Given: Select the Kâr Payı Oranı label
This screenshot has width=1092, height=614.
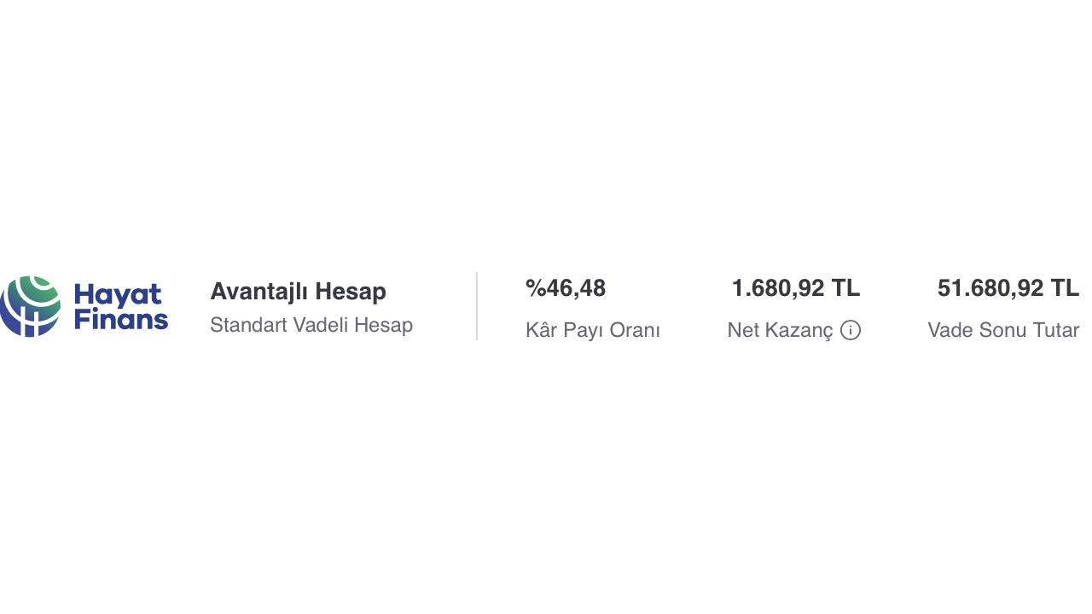Looking at the screenshot, I should [x=593, y=330].
